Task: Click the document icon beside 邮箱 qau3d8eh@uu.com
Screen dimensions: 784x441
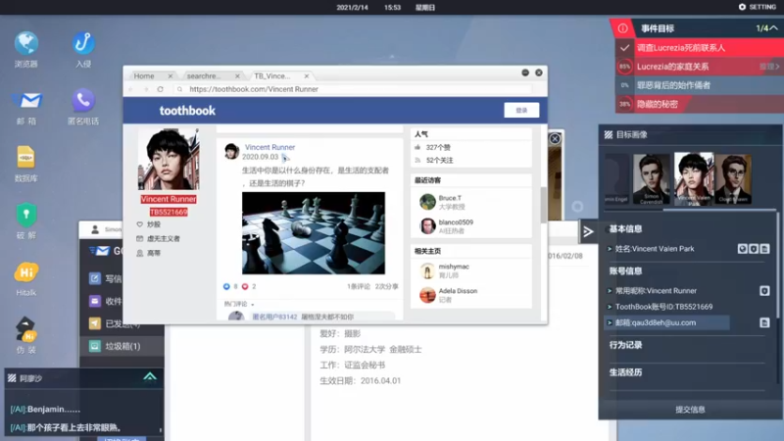Action: 764,323
